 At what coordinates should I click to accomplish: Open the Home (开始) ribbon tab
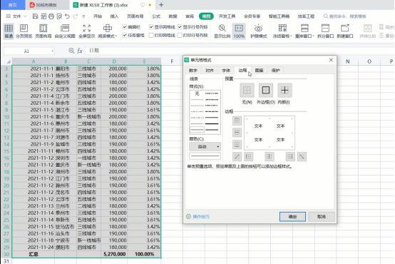[98, 16]
